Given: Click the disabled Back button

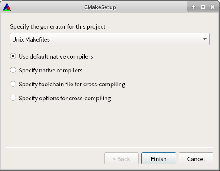Looking at the screenshot, I should [x=121, y=158].
